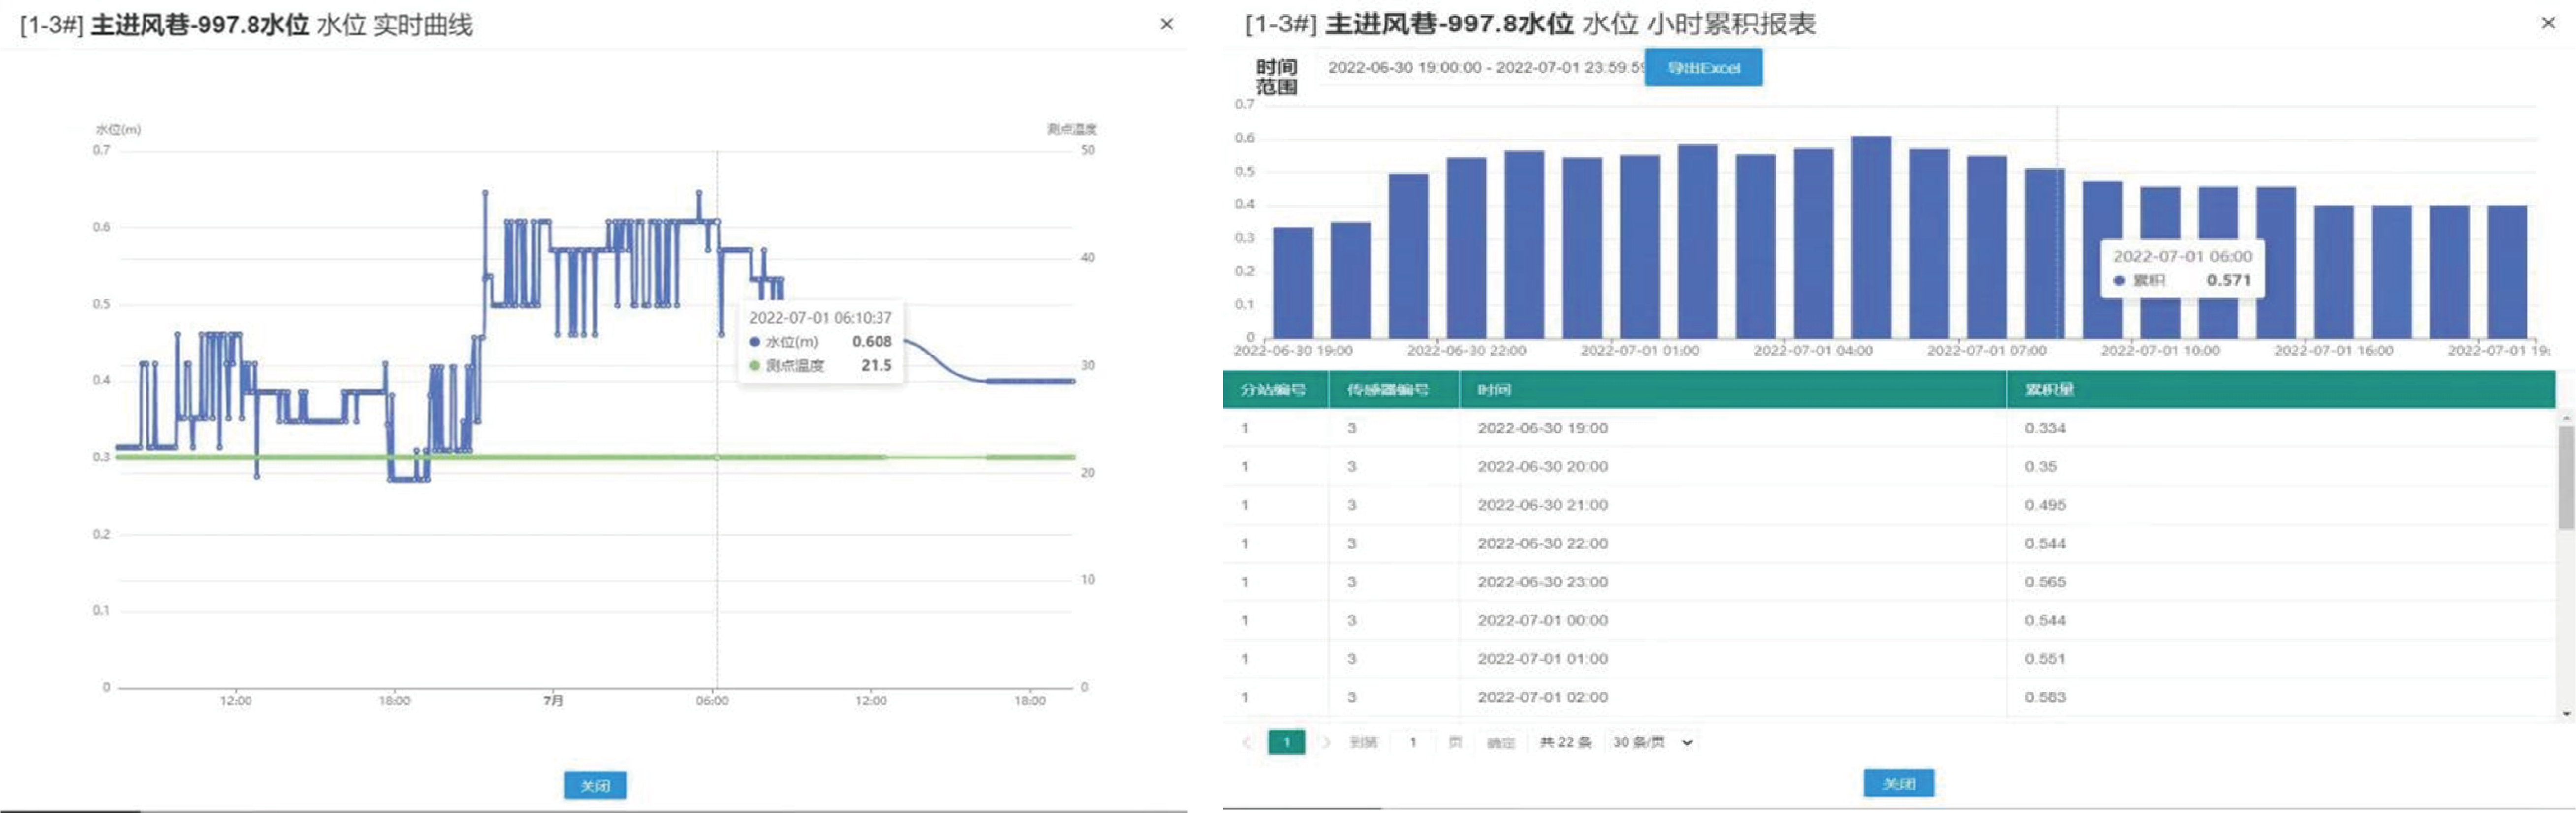Click the 时间 column header in table
This screenshot has height=813, width=2576.
pyautogui.click(x=1494, y=390)
